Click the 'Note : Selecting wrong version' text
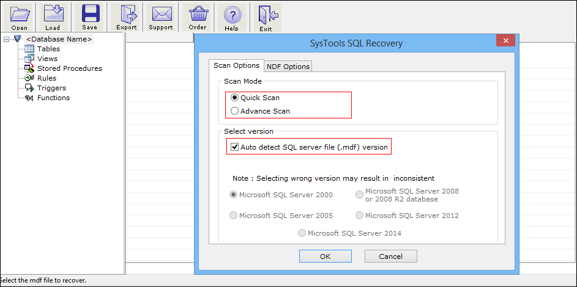 pyautogui.click(x=333, y=178)
